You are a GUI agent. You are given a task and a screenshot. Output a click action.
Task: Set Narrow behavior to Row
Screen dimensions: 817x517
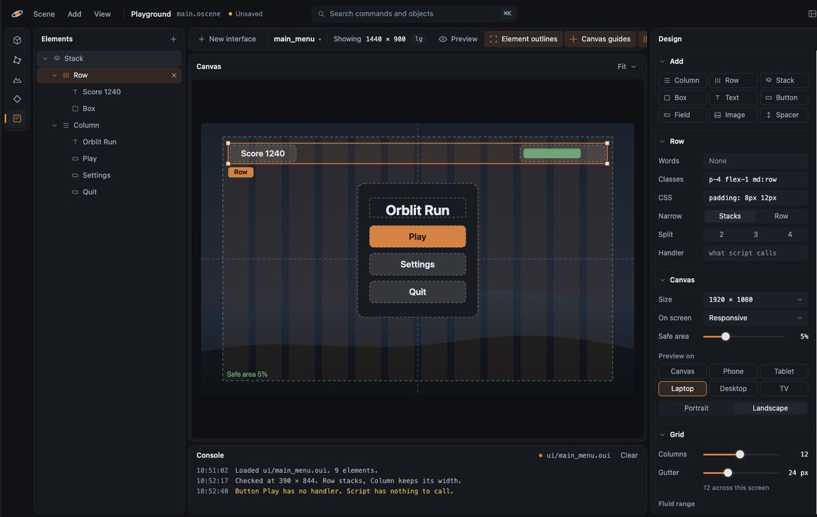click(x=781, y=216)
